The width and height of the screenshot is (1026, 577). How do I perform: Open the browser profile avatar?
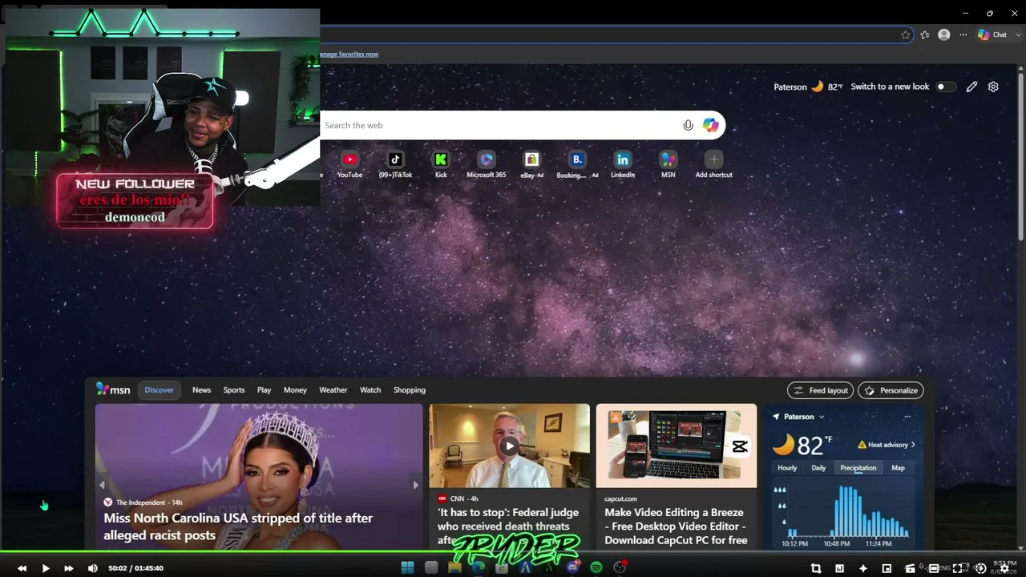[944, 34]
